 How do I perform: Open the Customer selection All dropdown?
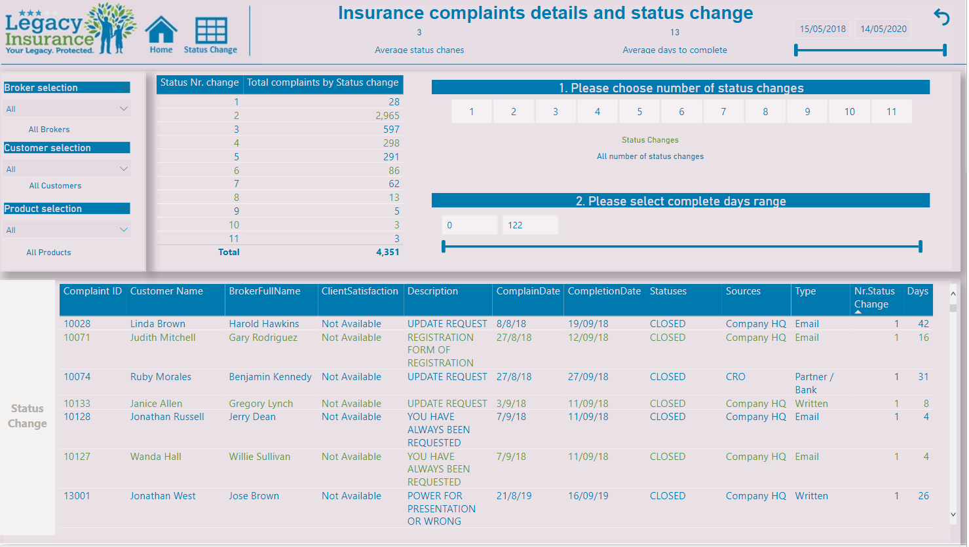[67, 169]
